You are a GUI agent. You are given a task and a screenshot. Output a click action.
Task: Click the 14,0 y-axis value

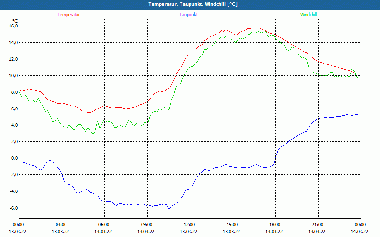14,43
